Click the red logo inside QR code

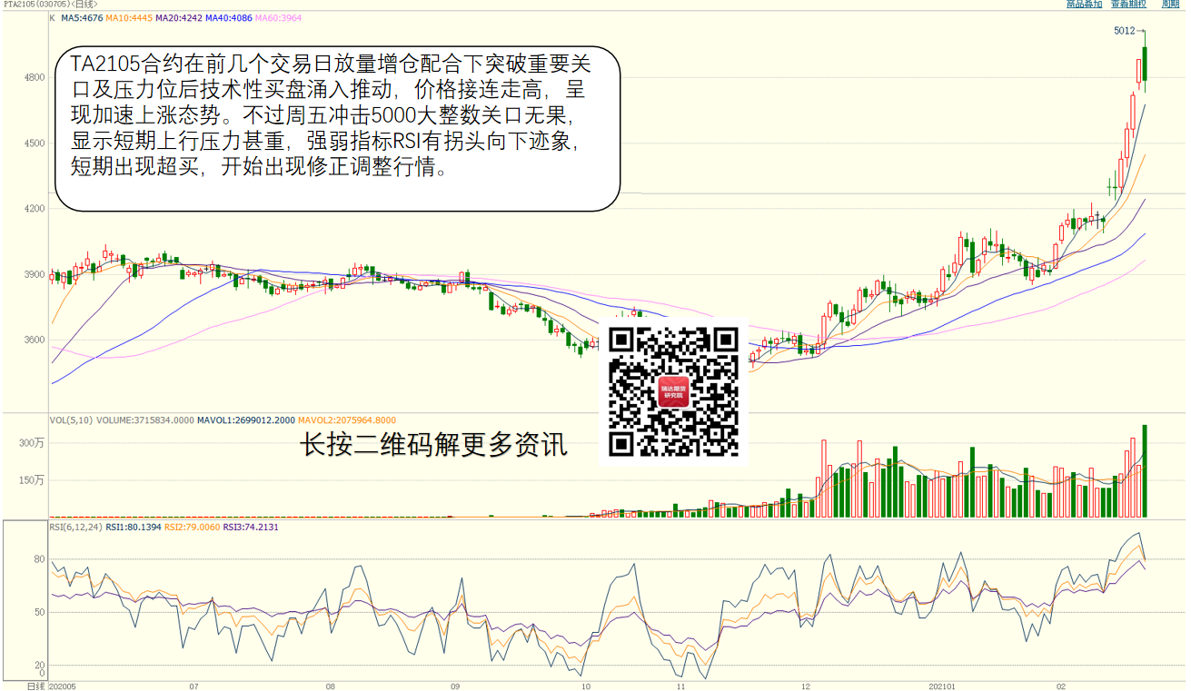tap(673, 391)
